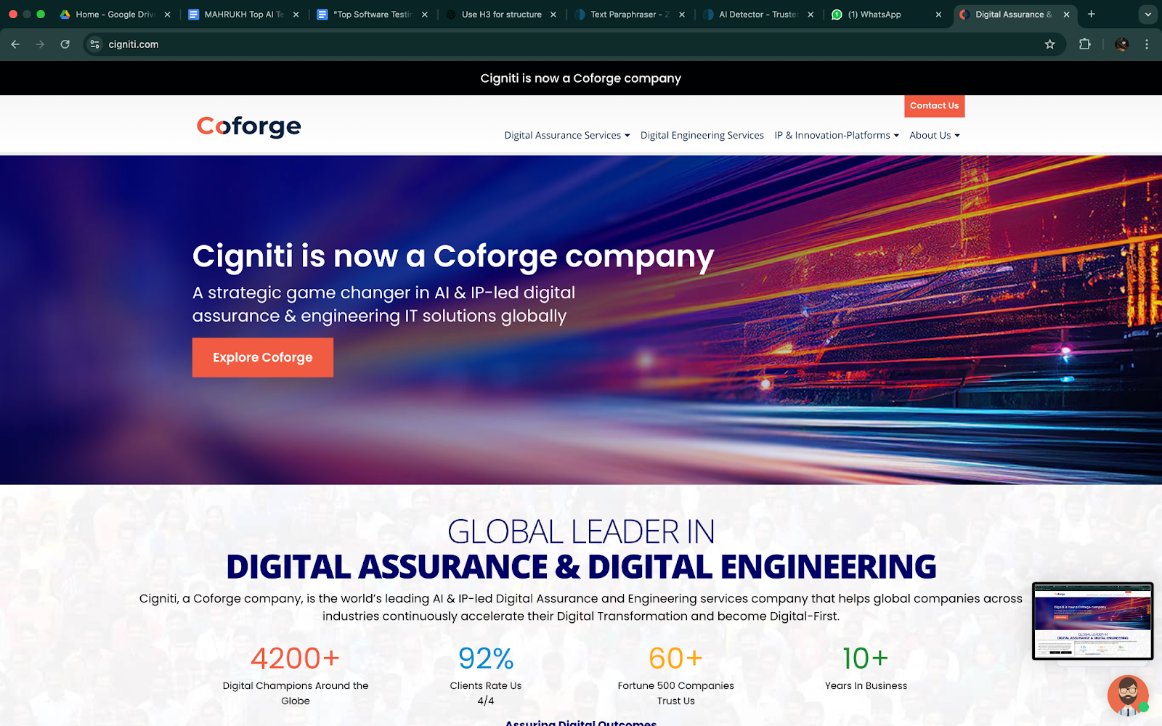Click the browser back arrow

coord(15,44)
